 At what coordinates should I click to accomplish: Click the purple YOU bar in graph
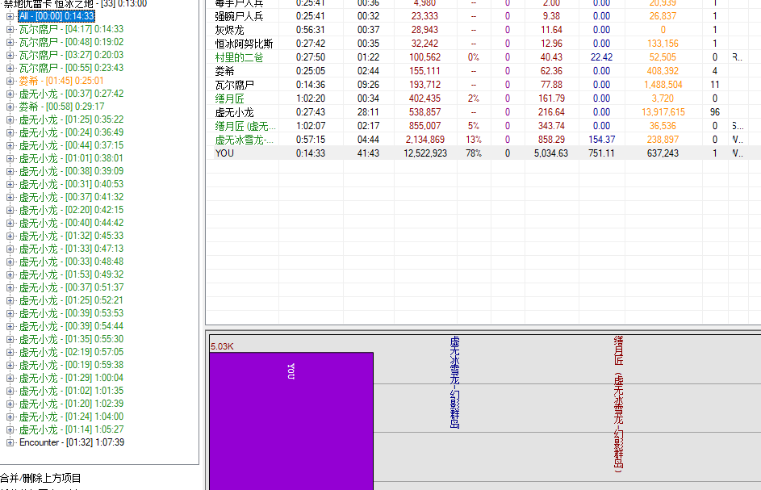(x=291, y=420)
